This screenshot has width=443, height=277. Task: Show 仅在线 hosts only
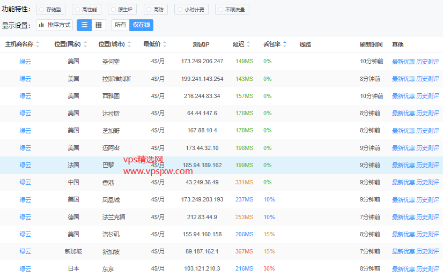[141, 25]
